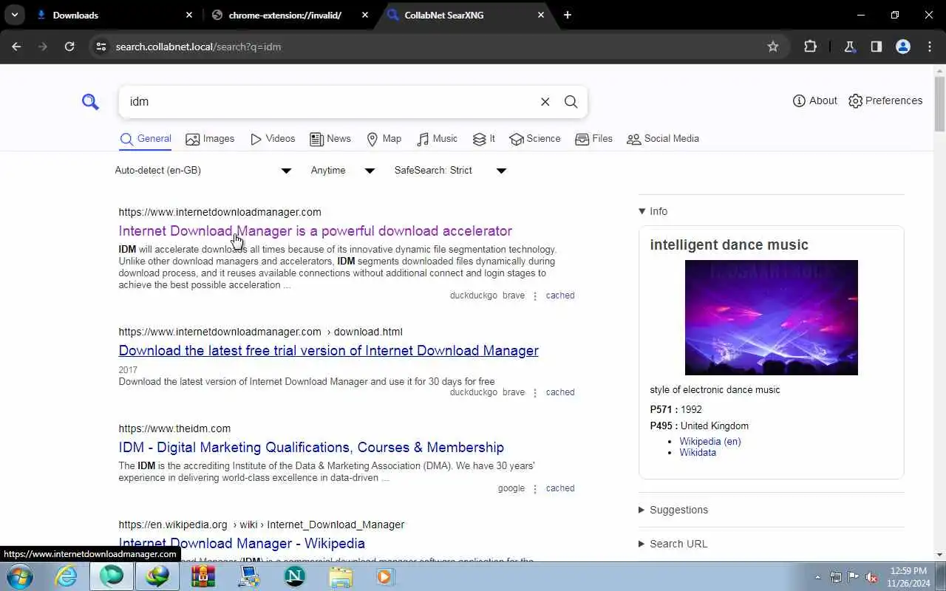
Task: Select the General category tab
Action: click(x=146, y=139)
